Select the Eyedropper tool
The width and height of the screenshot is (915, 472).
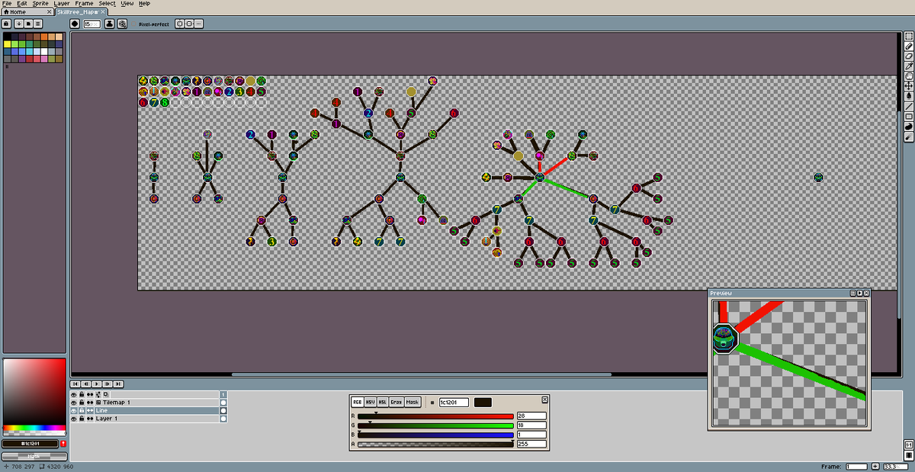point(909,66)
